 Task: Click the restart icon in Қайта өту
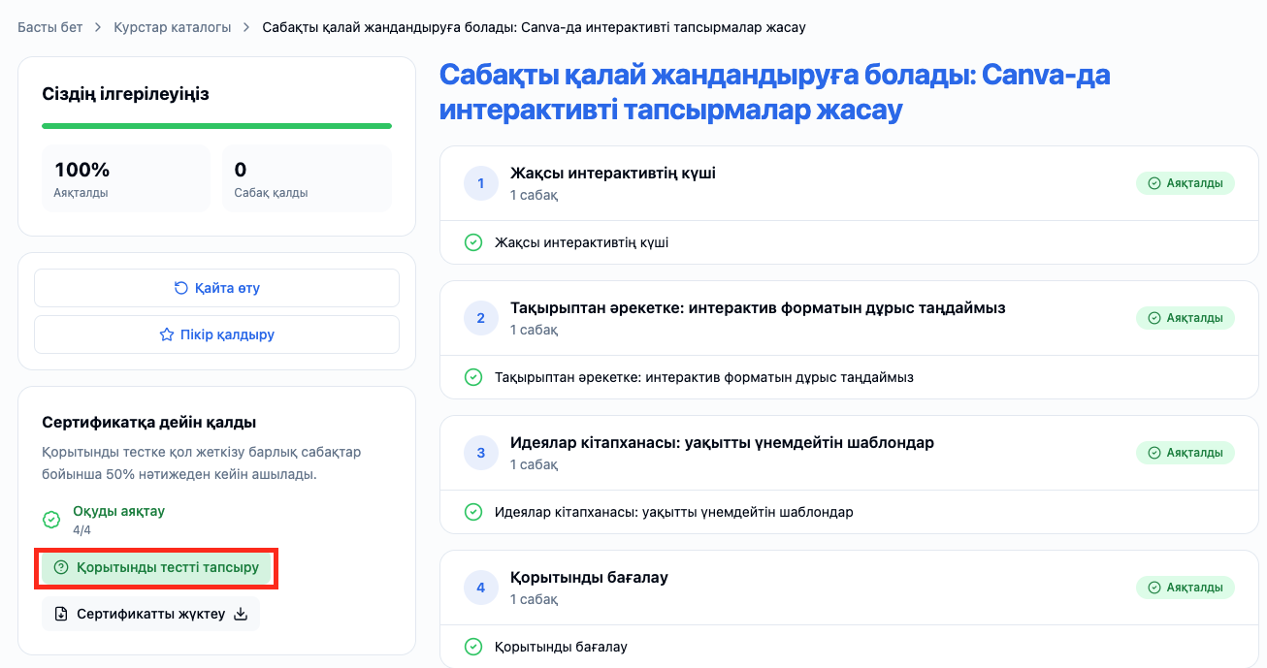pyautogui.click(x=180, y=288)
